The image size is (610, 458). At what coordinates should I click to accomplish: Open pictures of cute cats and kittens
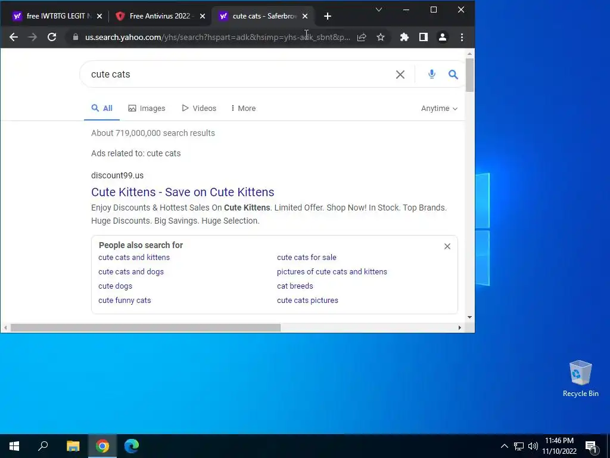pyautogui.click(x=332, y=272)
